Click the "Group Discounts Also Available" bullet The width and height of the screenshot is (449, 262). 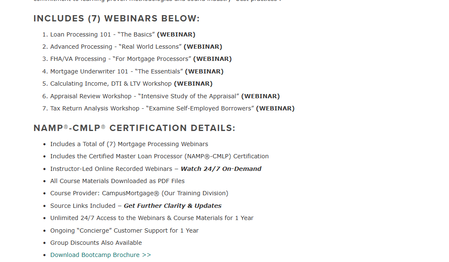click(x=96, y=243)
